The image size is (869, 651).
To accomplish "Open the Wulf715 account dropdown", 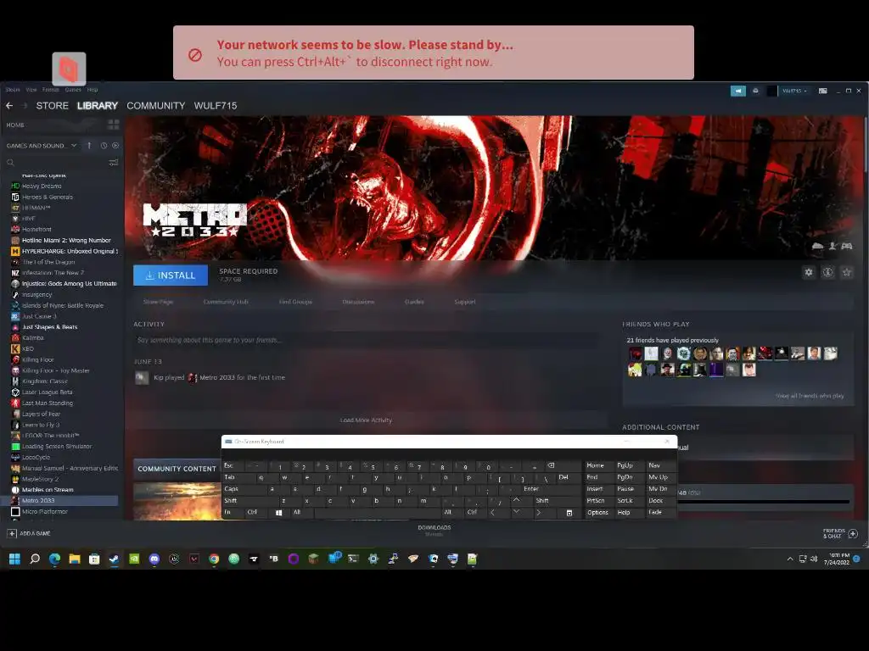I will click(x=793, y=91).
